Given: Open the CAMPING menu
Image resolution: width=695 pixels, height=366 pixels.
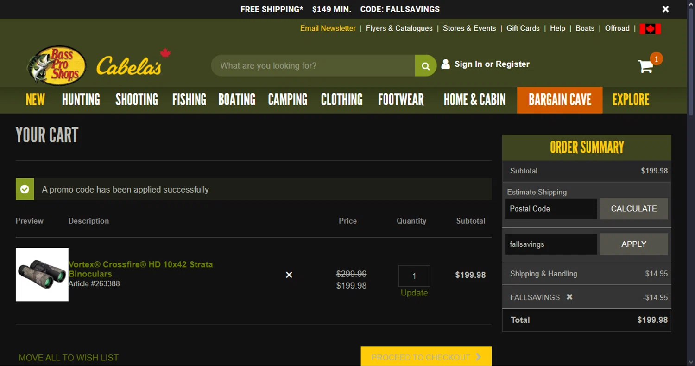Looking at the screenshot, I should [x=288, y=100].
